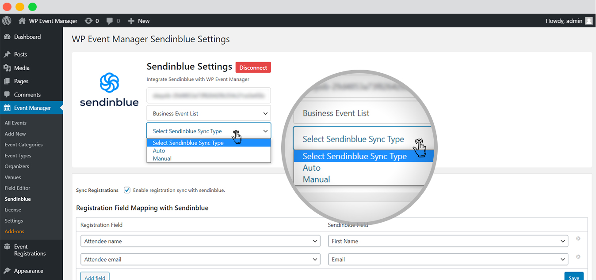This screenshot has width=596, height=280.
Task: Open Add New submenu
Action: click(x=15, y=134)
